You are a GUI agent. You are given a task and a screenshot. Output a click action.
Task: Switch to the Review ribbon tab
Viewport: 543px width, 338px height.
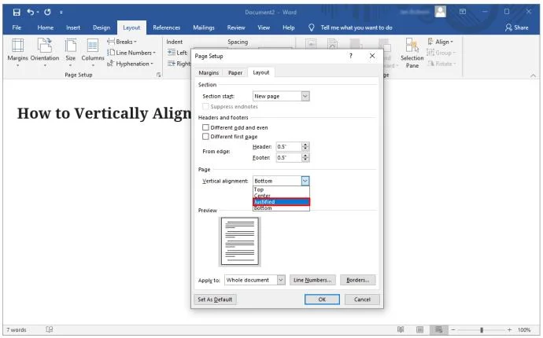pos(236,28)
